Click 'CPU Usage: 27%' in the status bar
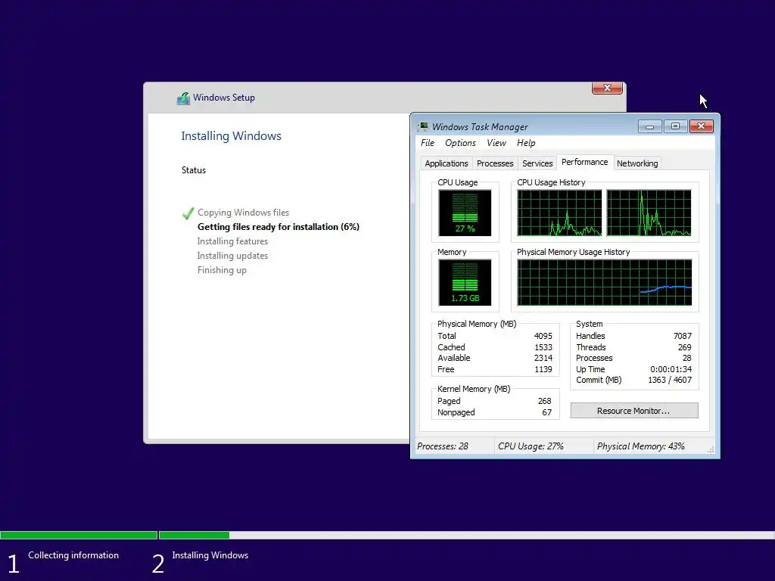Viewport: 775px width, 581px height. pos(531,446)
